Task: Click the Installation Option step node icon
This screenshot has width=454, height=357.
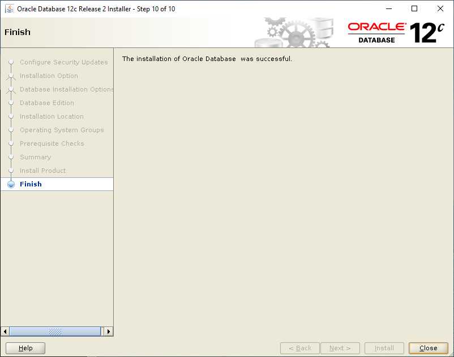Action: click(x=11, y=76)
